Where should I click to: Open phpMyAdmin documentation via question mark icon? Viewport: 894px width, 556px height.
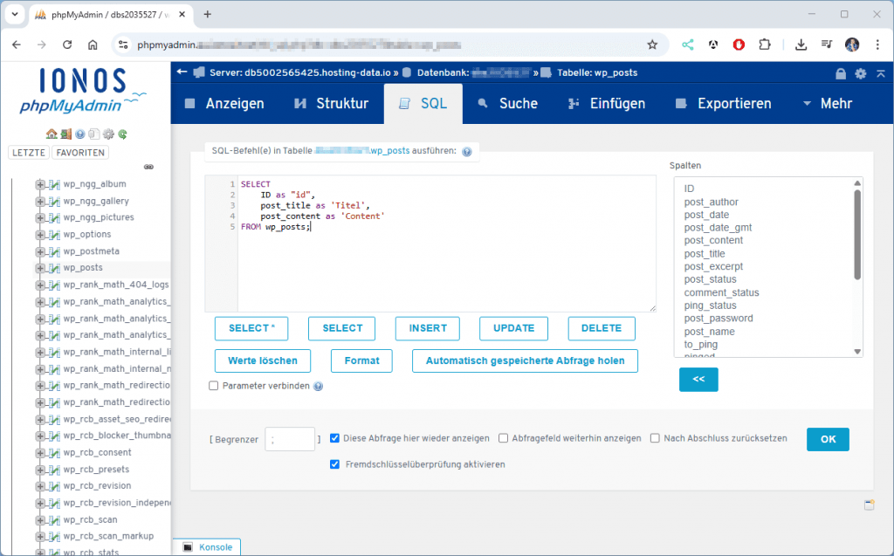pyautogui.click(x=79, y=134)
